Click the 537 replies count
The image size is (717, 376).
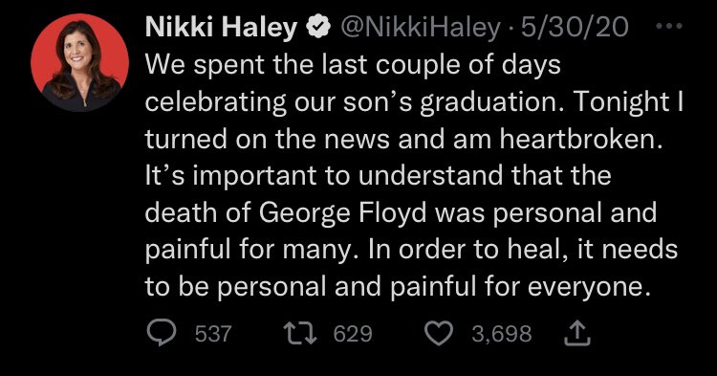click(213, 334)
